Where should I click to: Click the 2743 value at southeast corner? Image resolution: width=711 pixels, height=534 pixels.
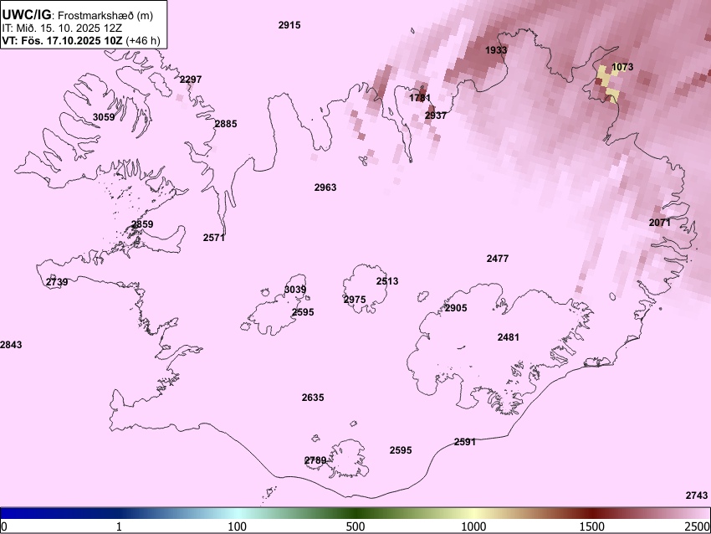[697, 495]
